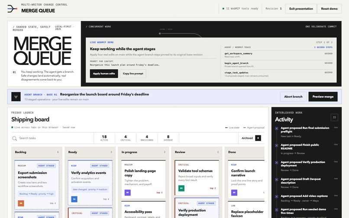Click Agent proposal legend item
349x218 pixels.
tap(254, 128)
